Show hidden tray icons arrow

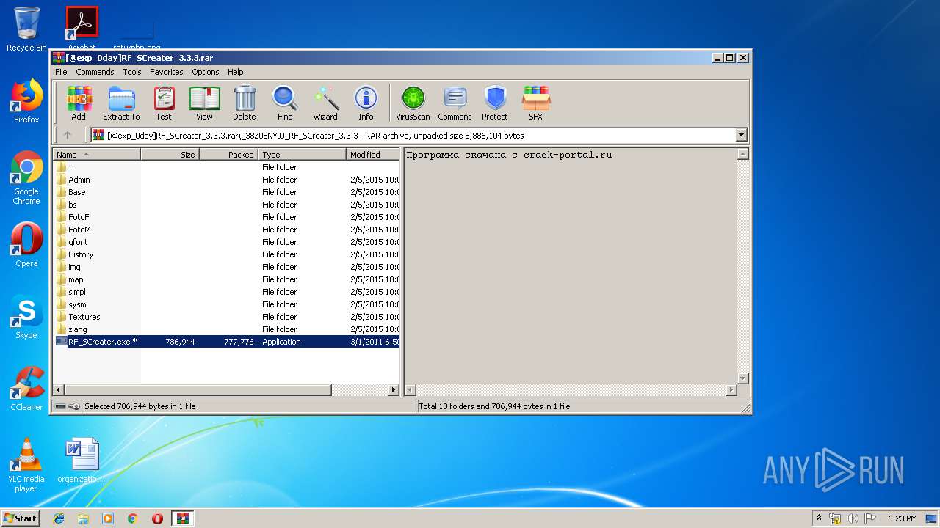[x=819, y=518]
